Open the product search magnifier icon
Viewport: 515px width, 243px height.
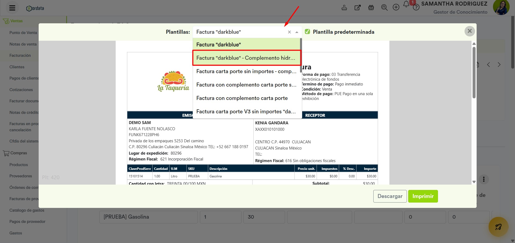click(384, 8)
